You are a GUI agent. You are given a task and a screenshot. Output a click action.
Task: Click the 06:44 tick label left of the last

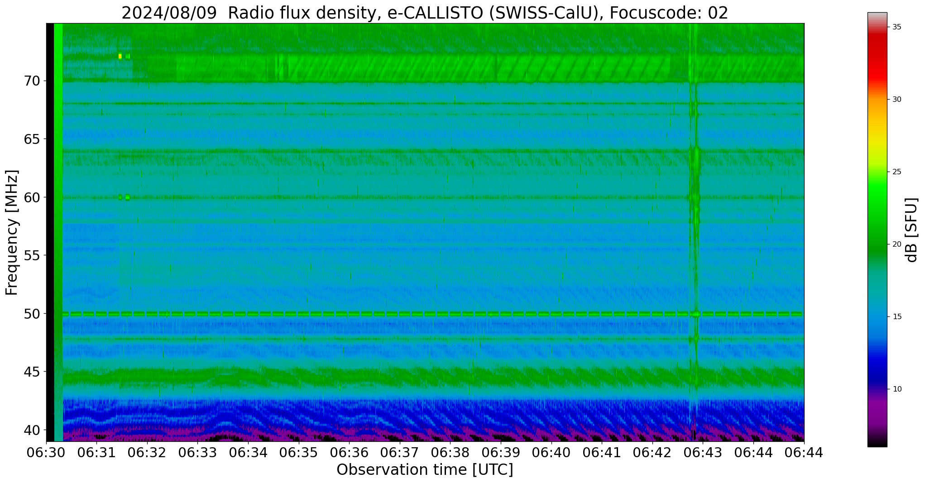coord(753,453)
